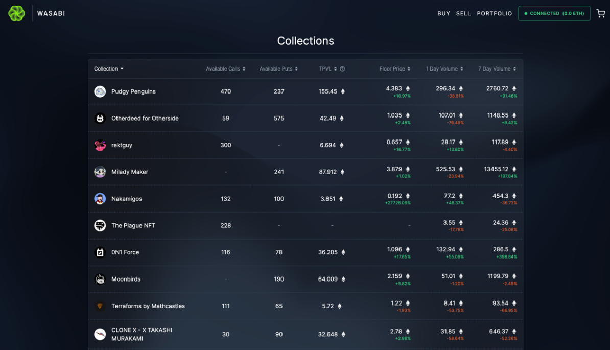The height and width of the screenshot is (350, 610).
Task: Open the PORTFOLIO page
Action: [494, 13]
